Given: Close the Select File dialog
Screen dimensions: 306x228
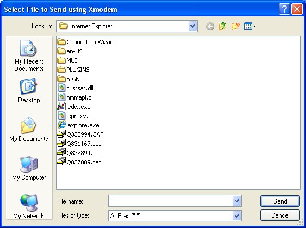Looking at the screenshot, I should pos(297,9).
